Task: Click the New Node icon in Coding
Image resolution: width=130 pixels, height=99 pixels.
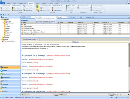Action: (x=13, y=8)
